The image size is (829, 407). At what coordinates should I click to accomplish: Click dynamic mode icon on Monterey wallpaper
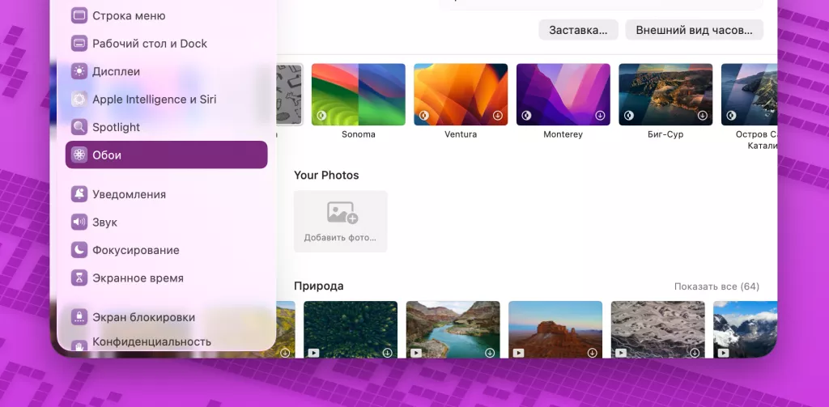pyautogui.click(x=526, y=115)
